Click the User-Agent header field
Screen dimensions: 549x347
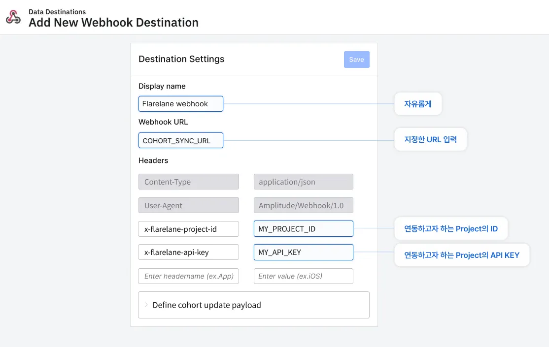point(189,205)
